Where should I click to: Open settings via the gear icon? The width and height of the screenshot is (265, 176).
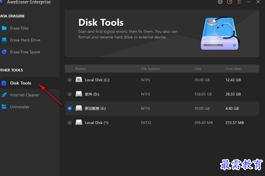220,2
